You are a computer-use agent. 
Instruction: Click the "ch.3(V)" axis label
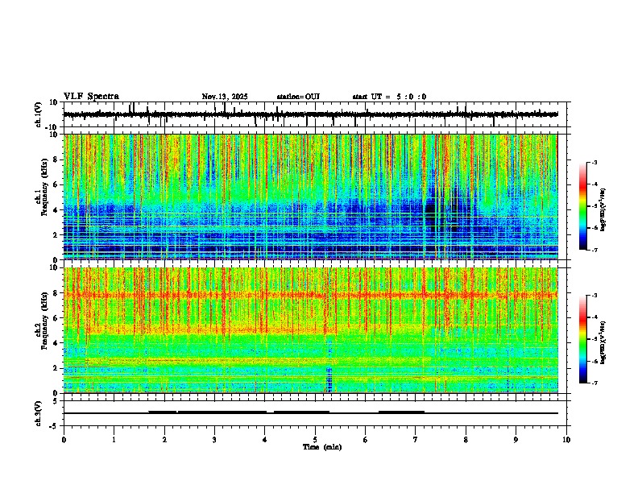39,413
